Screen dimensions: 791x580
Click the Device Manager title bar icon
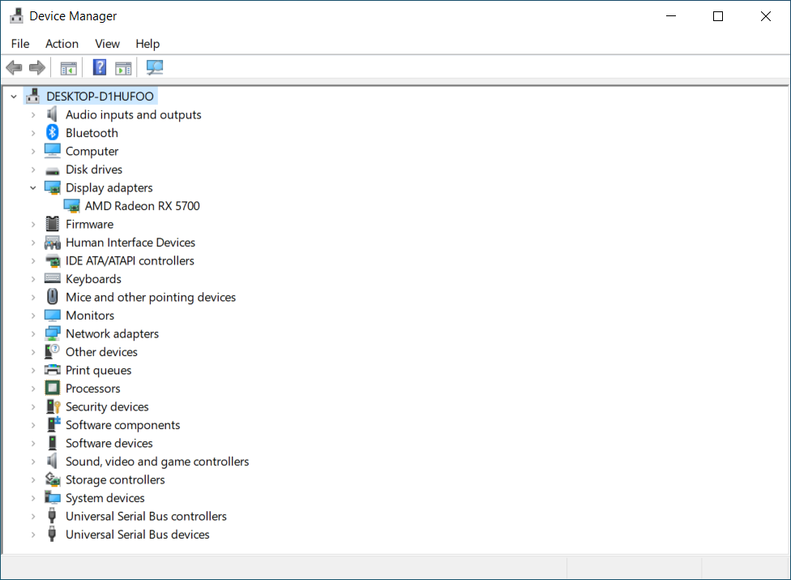point(17,15)
